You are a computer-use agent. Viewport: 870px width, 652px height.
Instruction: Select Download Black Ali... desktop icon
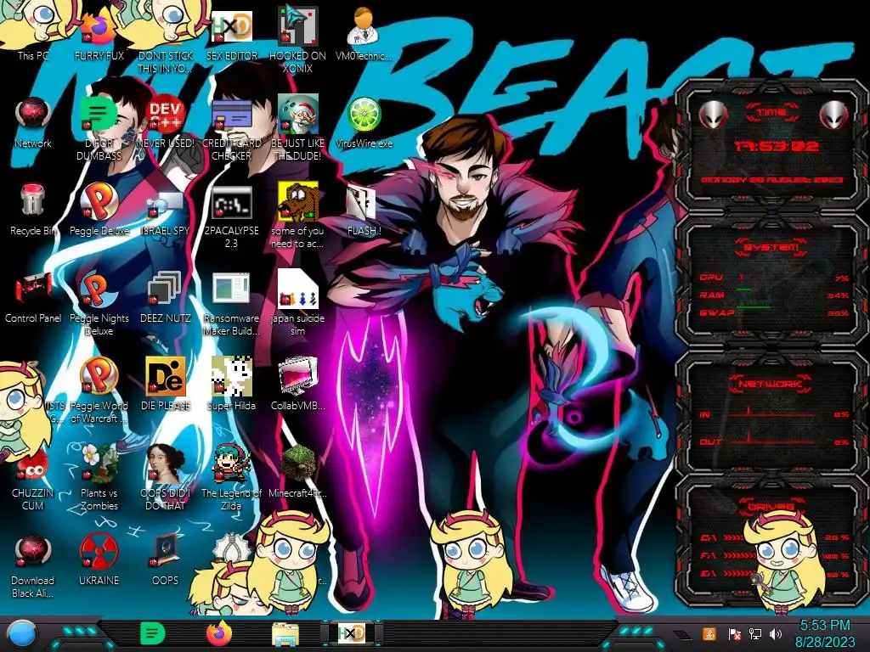[x=33, y=566]
